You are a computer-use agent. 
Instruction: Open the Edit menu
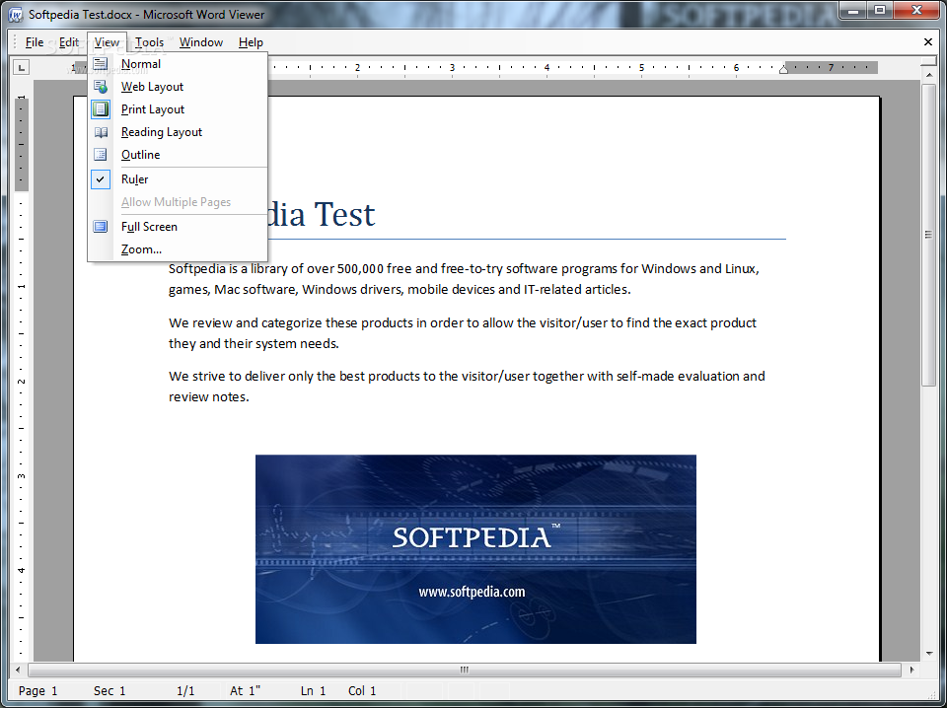69,42
